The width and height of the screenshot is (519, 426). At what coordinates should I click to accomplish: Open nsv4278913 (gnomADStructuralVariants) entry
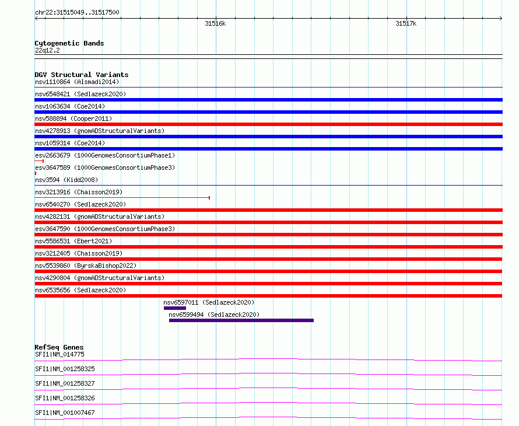coord(100,131)
